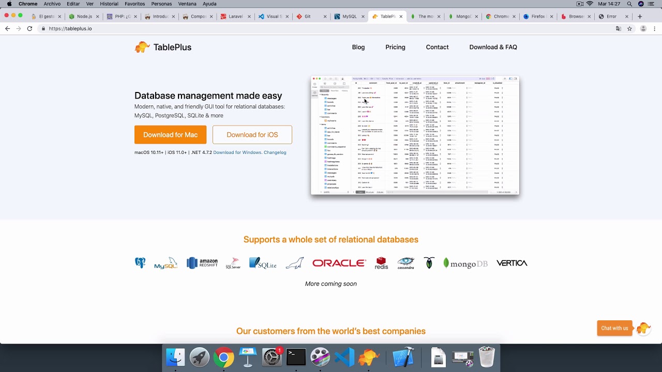Click Download for Mac button
This screenshot has height=372, width=662.
tap(170, 135)
